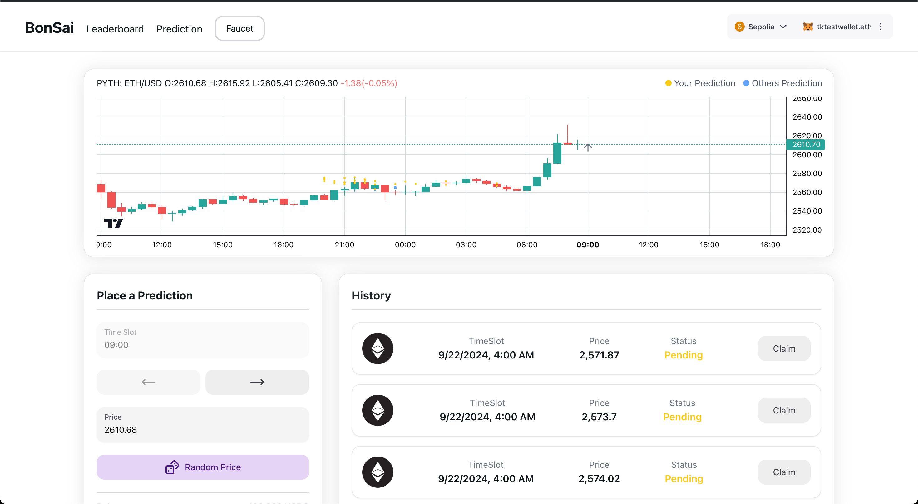Viewport: 918px width, 504px height.
Task: Click the 2,574.02 price value
Action: [599, 479]
